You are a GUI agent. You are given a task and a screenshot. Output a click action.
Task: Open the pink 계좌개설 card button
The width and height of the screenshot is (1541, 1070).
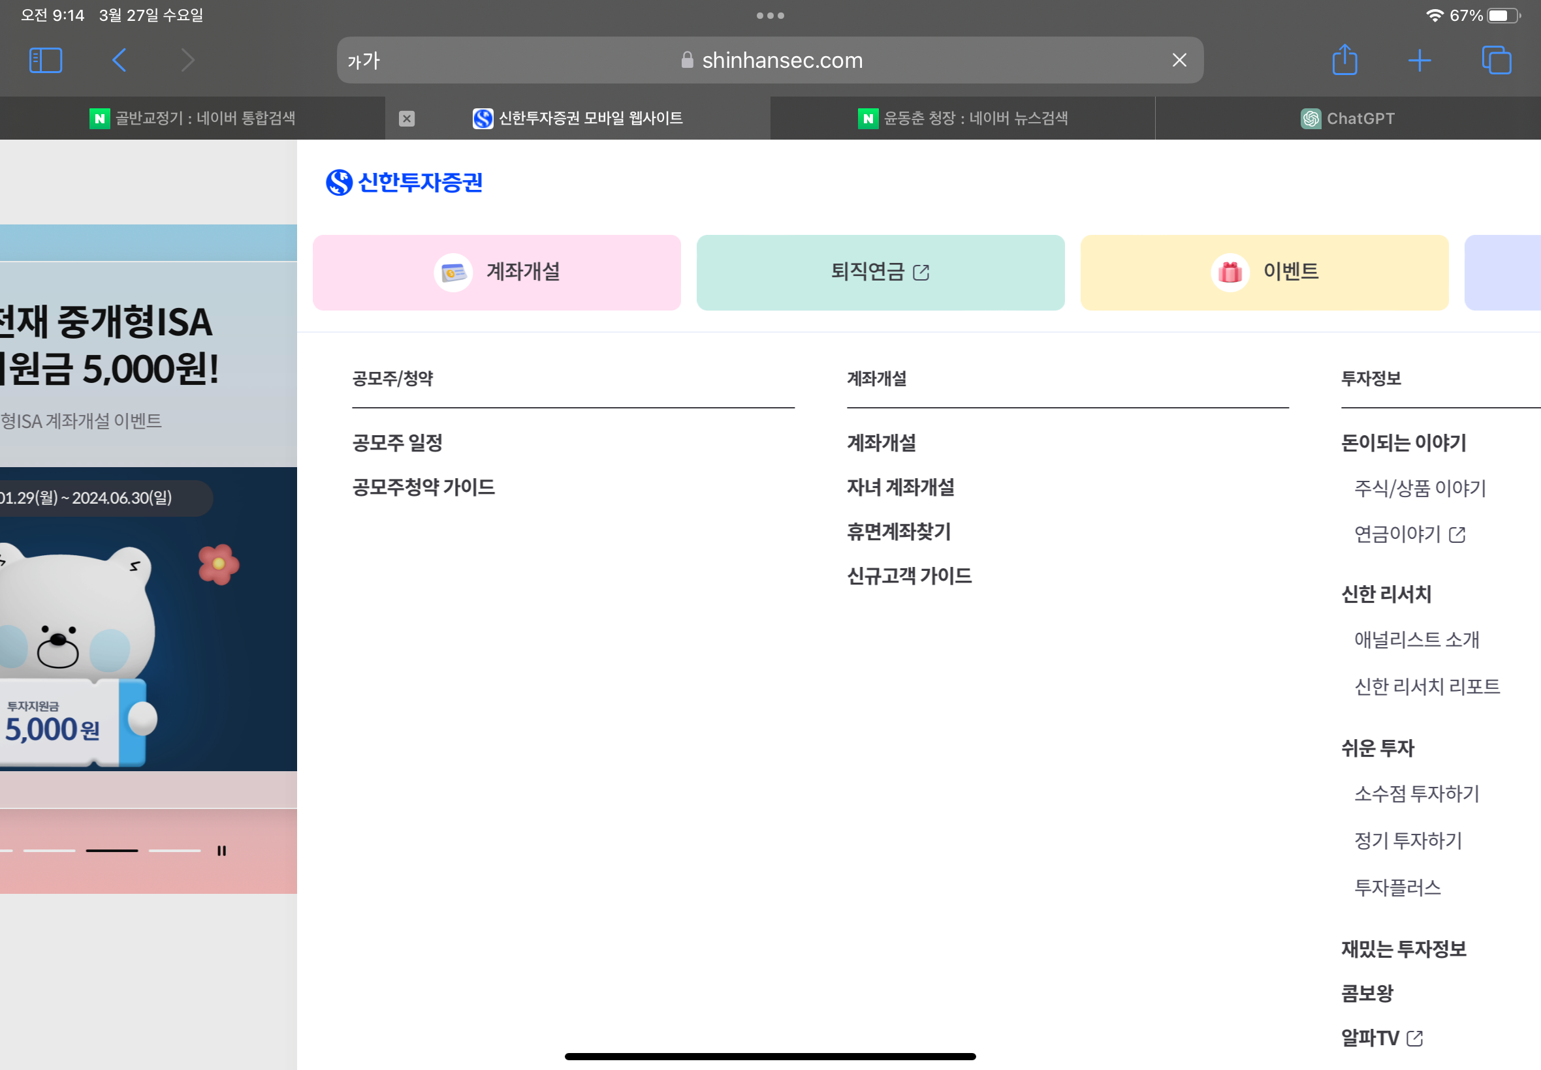tap(496, 272)
